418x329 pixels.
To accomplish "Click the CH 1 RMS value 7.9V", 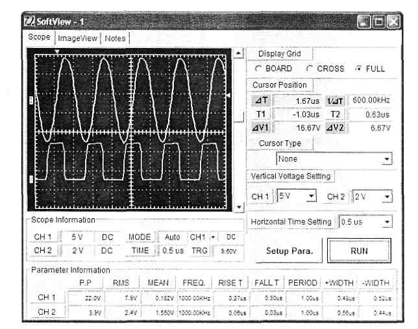I will point(121,298).
